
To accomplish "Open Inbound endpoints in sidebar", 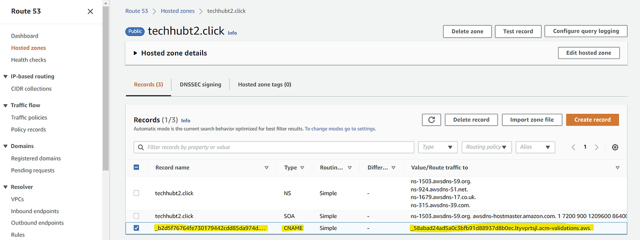I will (35, 211).
